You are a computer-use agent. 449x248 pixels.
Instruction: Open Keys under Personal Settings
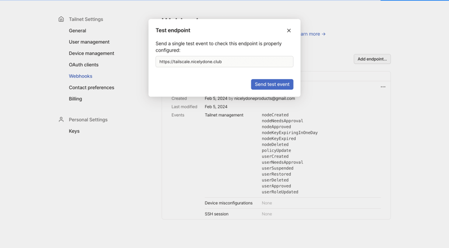point(74,131)
